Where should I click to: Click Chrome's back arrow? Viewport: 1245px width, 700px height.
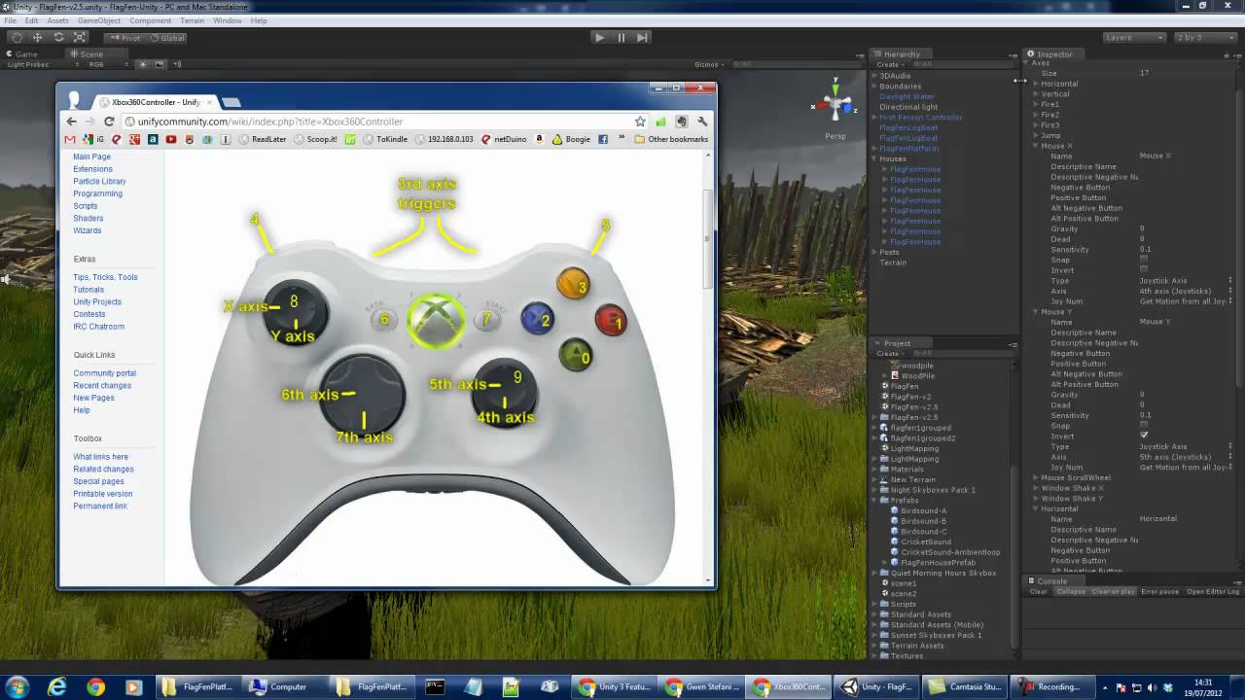pos(71,122)
